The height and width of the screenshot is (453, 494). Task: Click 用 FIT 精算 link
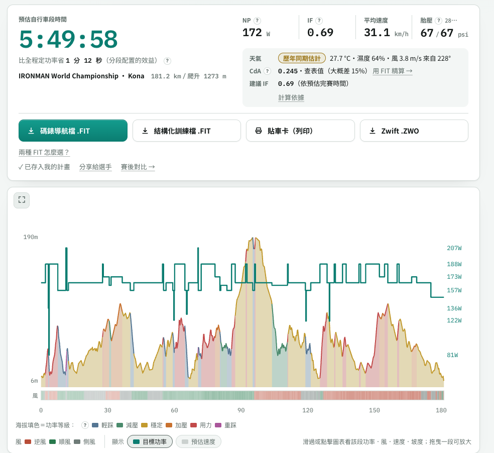click(393, 71)
